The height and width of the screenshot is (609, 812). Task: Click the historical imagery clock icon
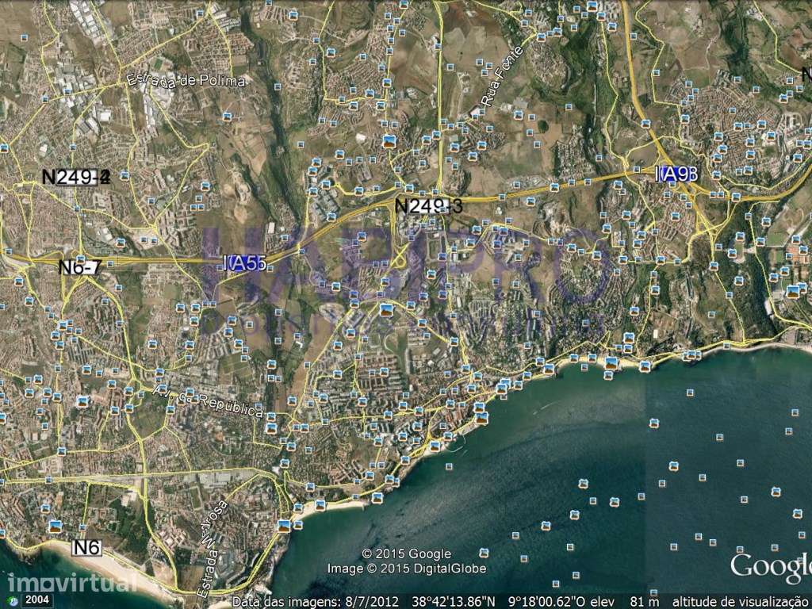(12, 600)
